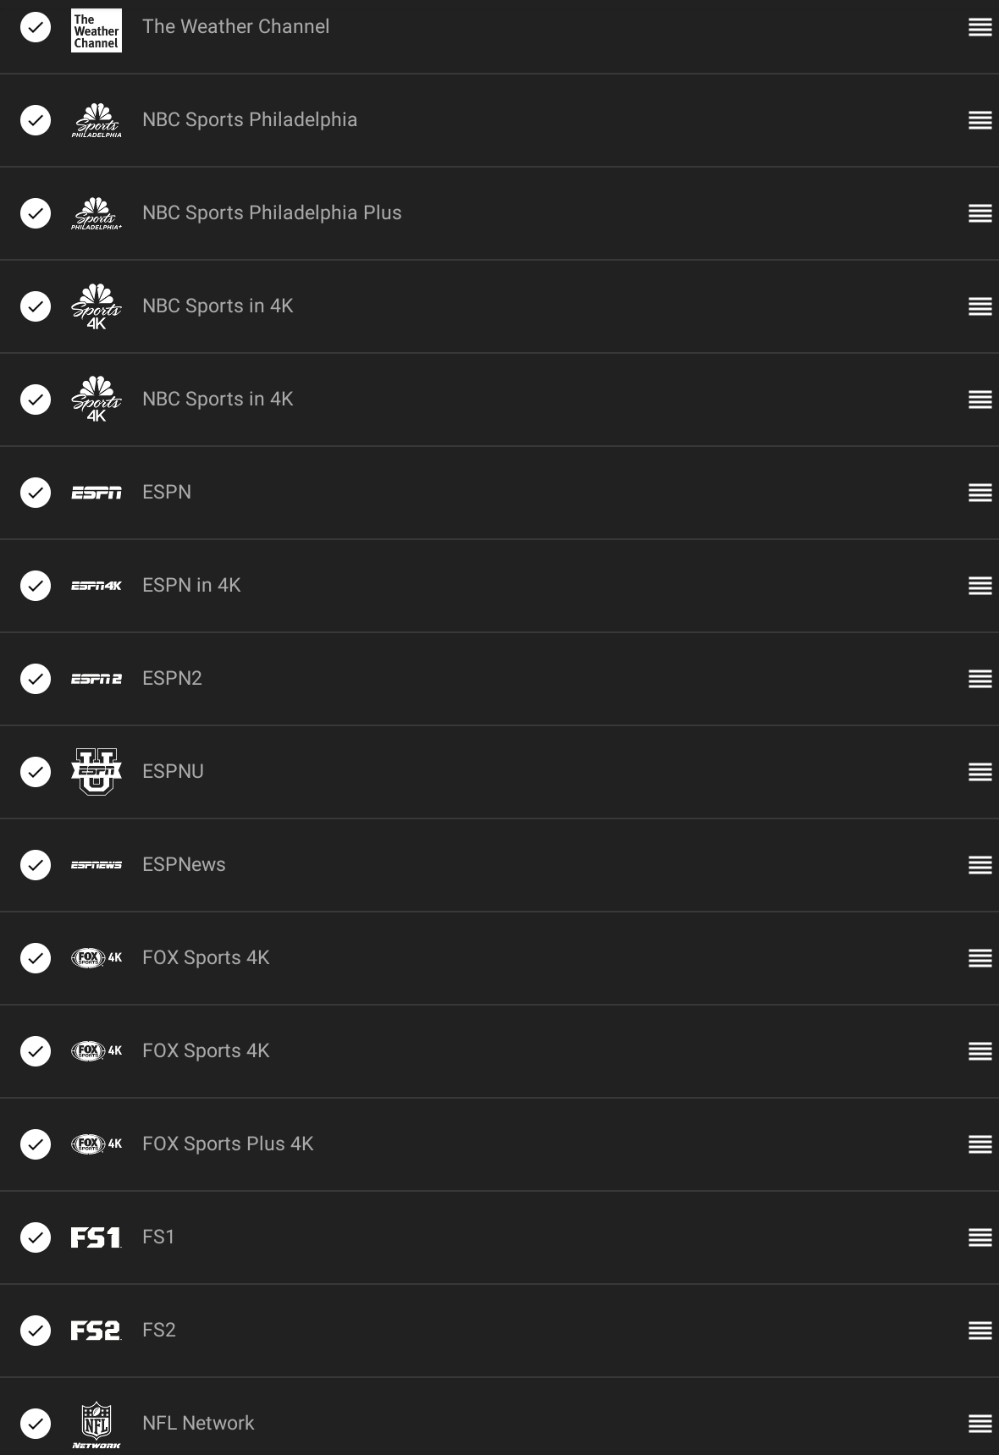Click the NFL Network shield logo
Viewport: 999px width, 1455px height.
click(96, 1424)
